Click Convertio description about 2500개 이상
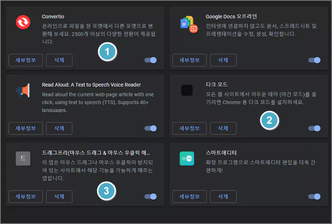The image size is (332, 224). coord(99,34)
